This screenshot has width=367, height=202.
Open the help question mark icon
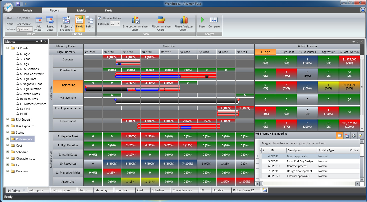[x=363, y=10]
